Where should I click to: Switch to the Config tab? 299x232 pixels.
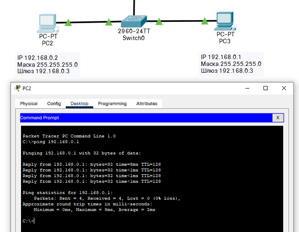54,104
